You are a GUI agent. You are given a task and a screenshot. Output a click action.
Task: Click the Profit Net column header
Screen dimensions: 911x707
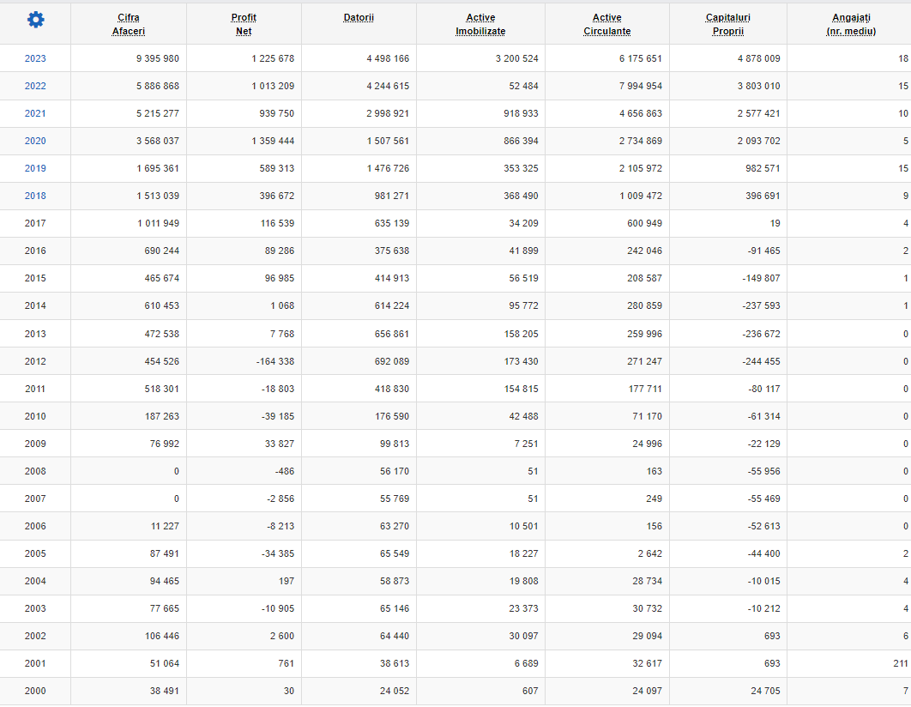(x=244, y=24)
